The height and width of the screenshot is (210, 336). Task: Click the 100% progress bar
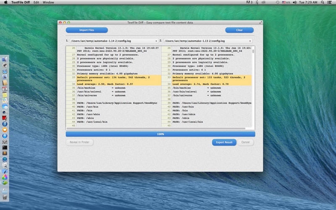(x=160, y=134)
